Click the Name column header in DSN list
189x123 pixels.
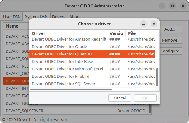(x=16, y=26)
